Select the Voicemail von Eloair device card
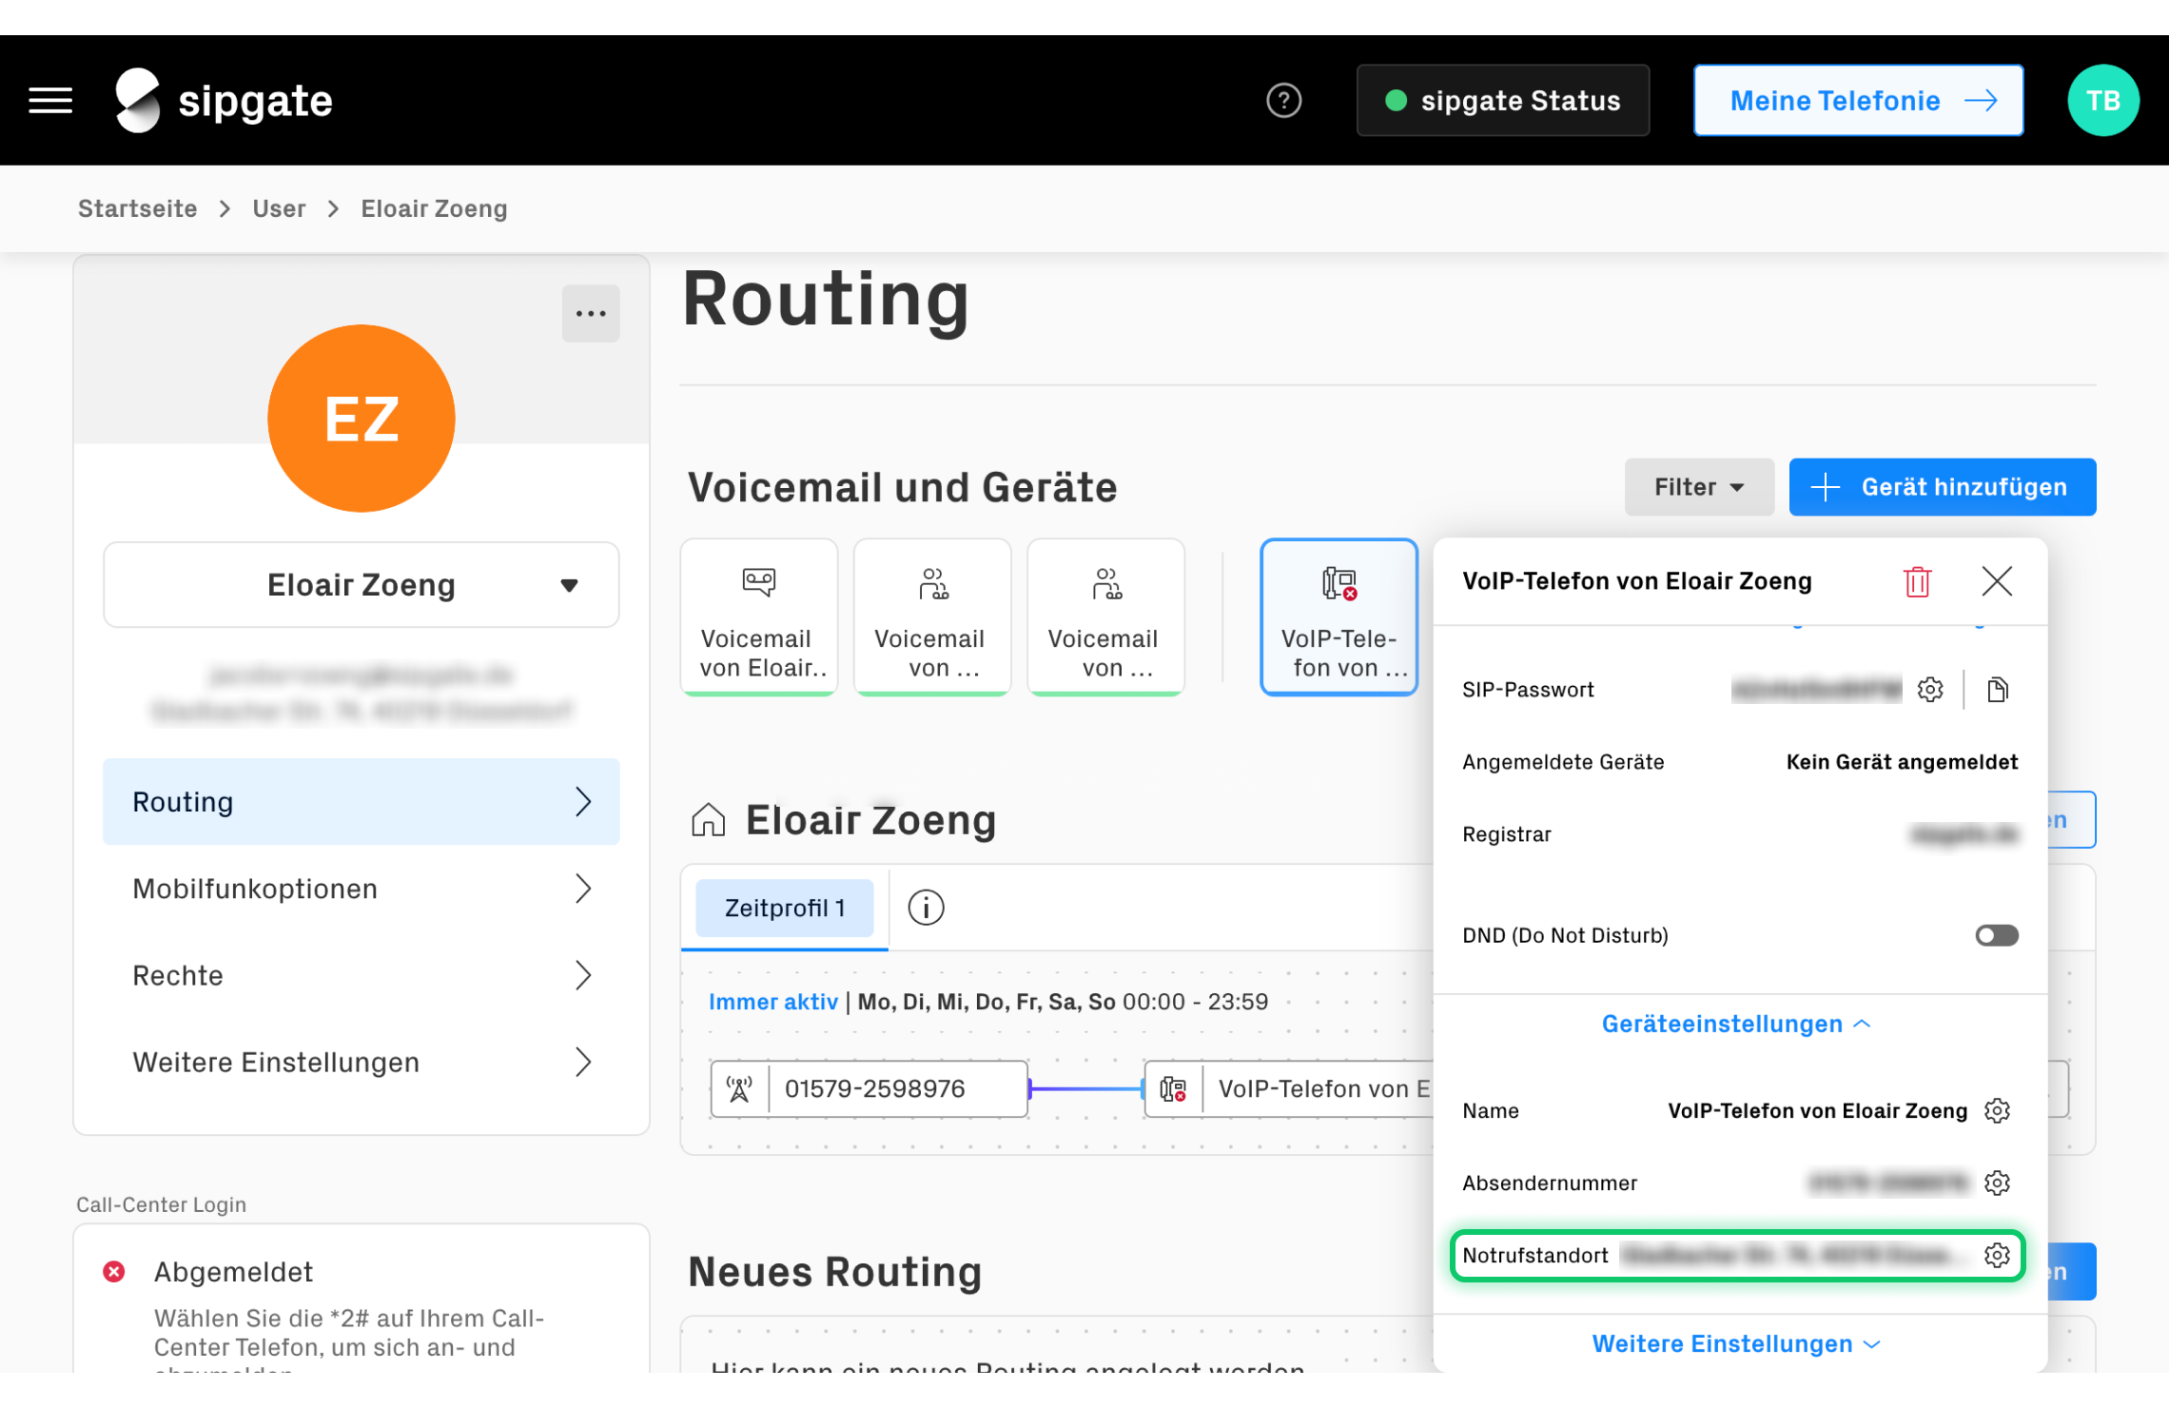The height and width of the screenshot is (1408, 2169). (x=758, y=617)
